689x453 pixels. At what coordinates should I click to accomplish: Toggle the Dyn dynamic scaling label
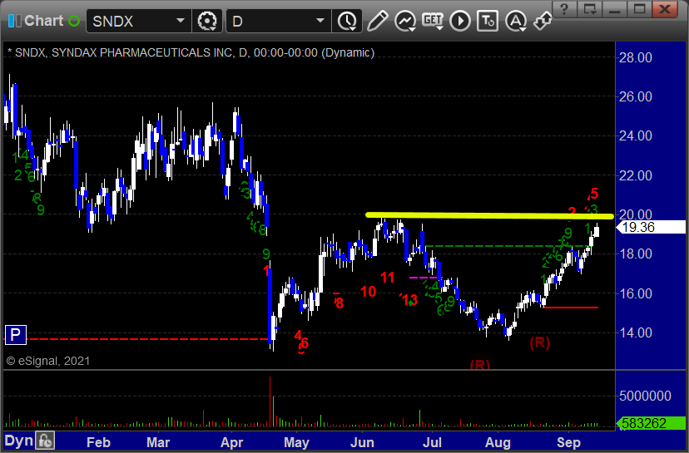pos(18,441)
